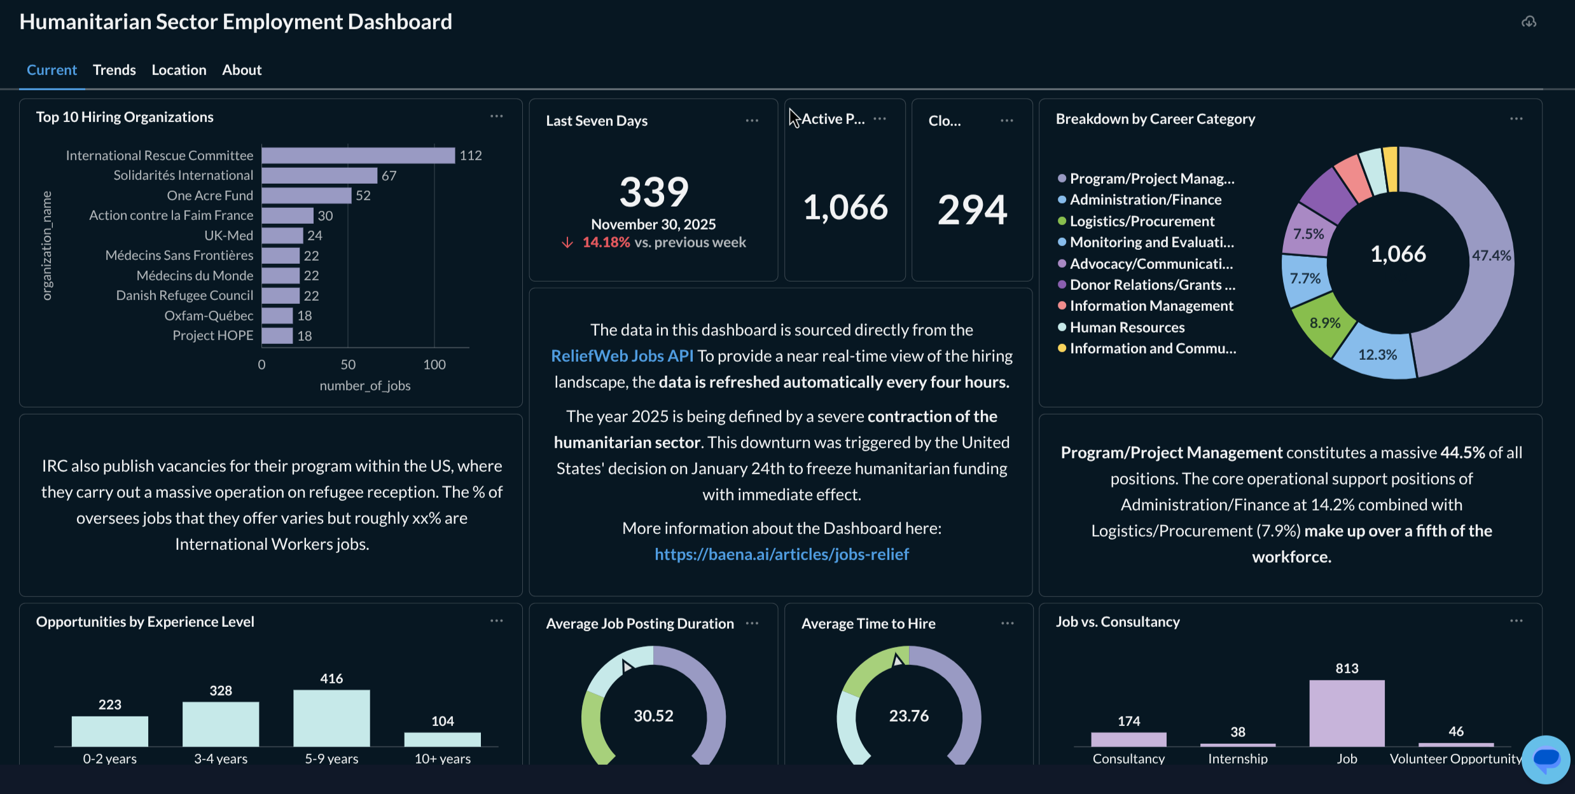1575x794 pixels.
Task: Open the Breakdown by Career Category card menu
Action: 1516,118
